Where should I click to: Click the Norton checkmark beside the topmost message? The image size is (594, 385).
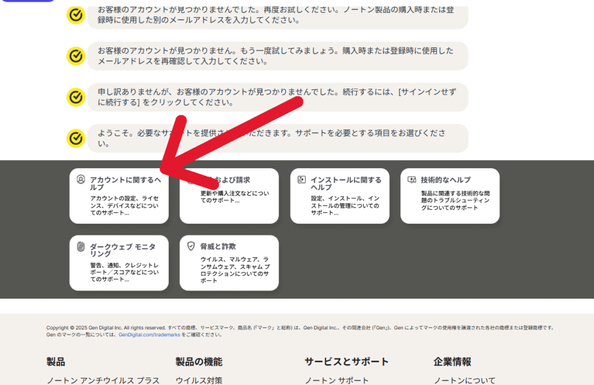click(x=75, y=14)
